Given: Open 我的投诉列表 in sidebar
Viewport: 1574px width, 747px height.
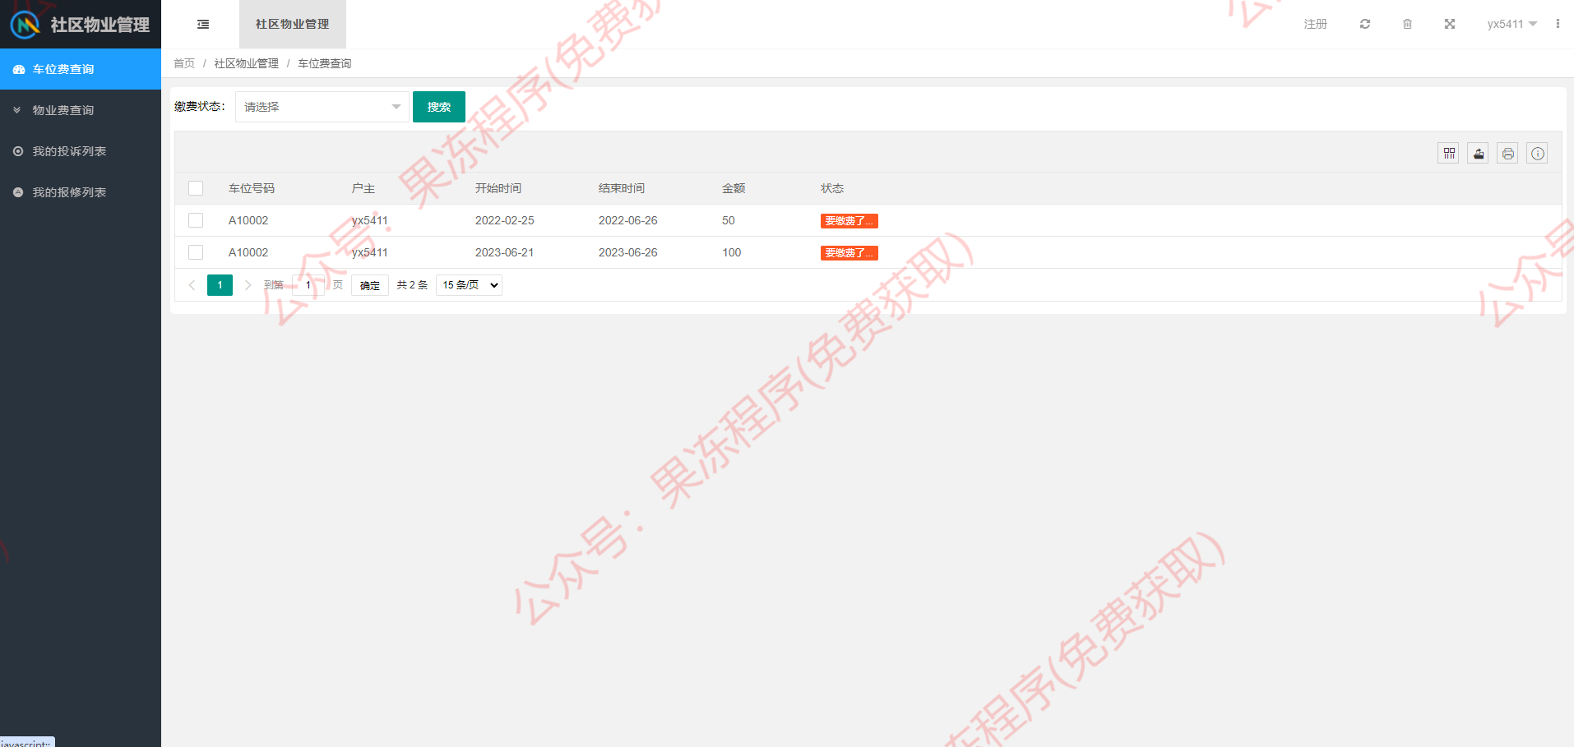Looking at the screenshot, I should tap(81, 151).
